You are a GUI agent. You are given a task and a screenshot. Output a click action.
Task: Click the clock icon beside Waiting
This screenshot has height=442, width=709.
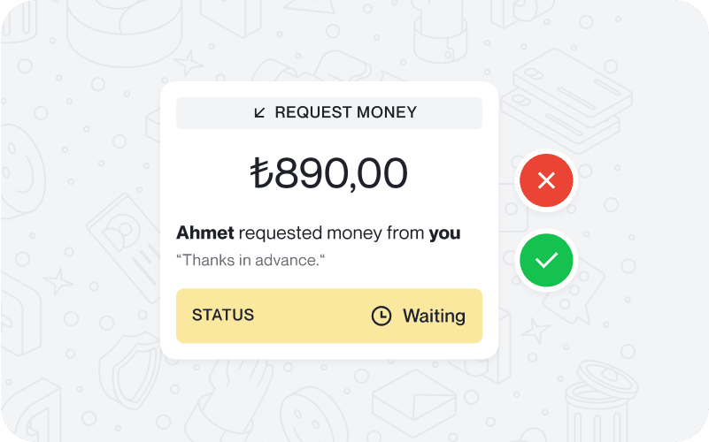tap(381, 316)
